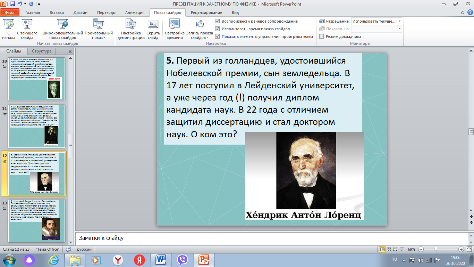This screenshot has width=474, height=267.
Task: Launch Slide Show view from status bar
Action: click(402, 249)
